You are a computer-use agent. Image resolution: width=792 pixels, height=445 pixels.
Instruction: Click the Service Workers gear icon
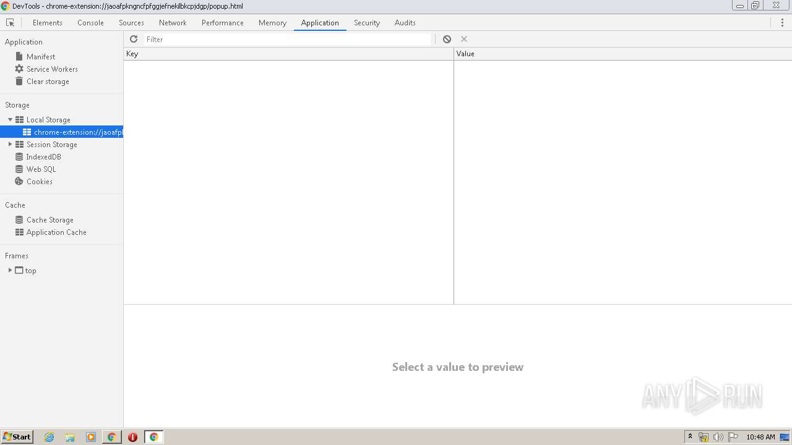tap(19, 69)
